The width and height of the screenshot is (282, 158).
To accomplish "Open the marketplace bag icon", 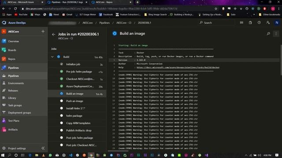I will tap(250, 22).
